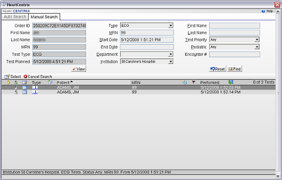Click the Find button
The width and height of the screenshot is (282, 180).
[x=235, y=69]
